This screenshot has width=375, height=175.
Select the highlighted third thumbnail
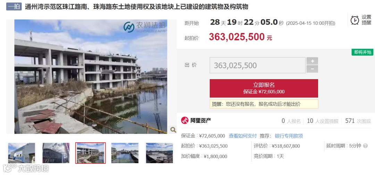(90, 153)
